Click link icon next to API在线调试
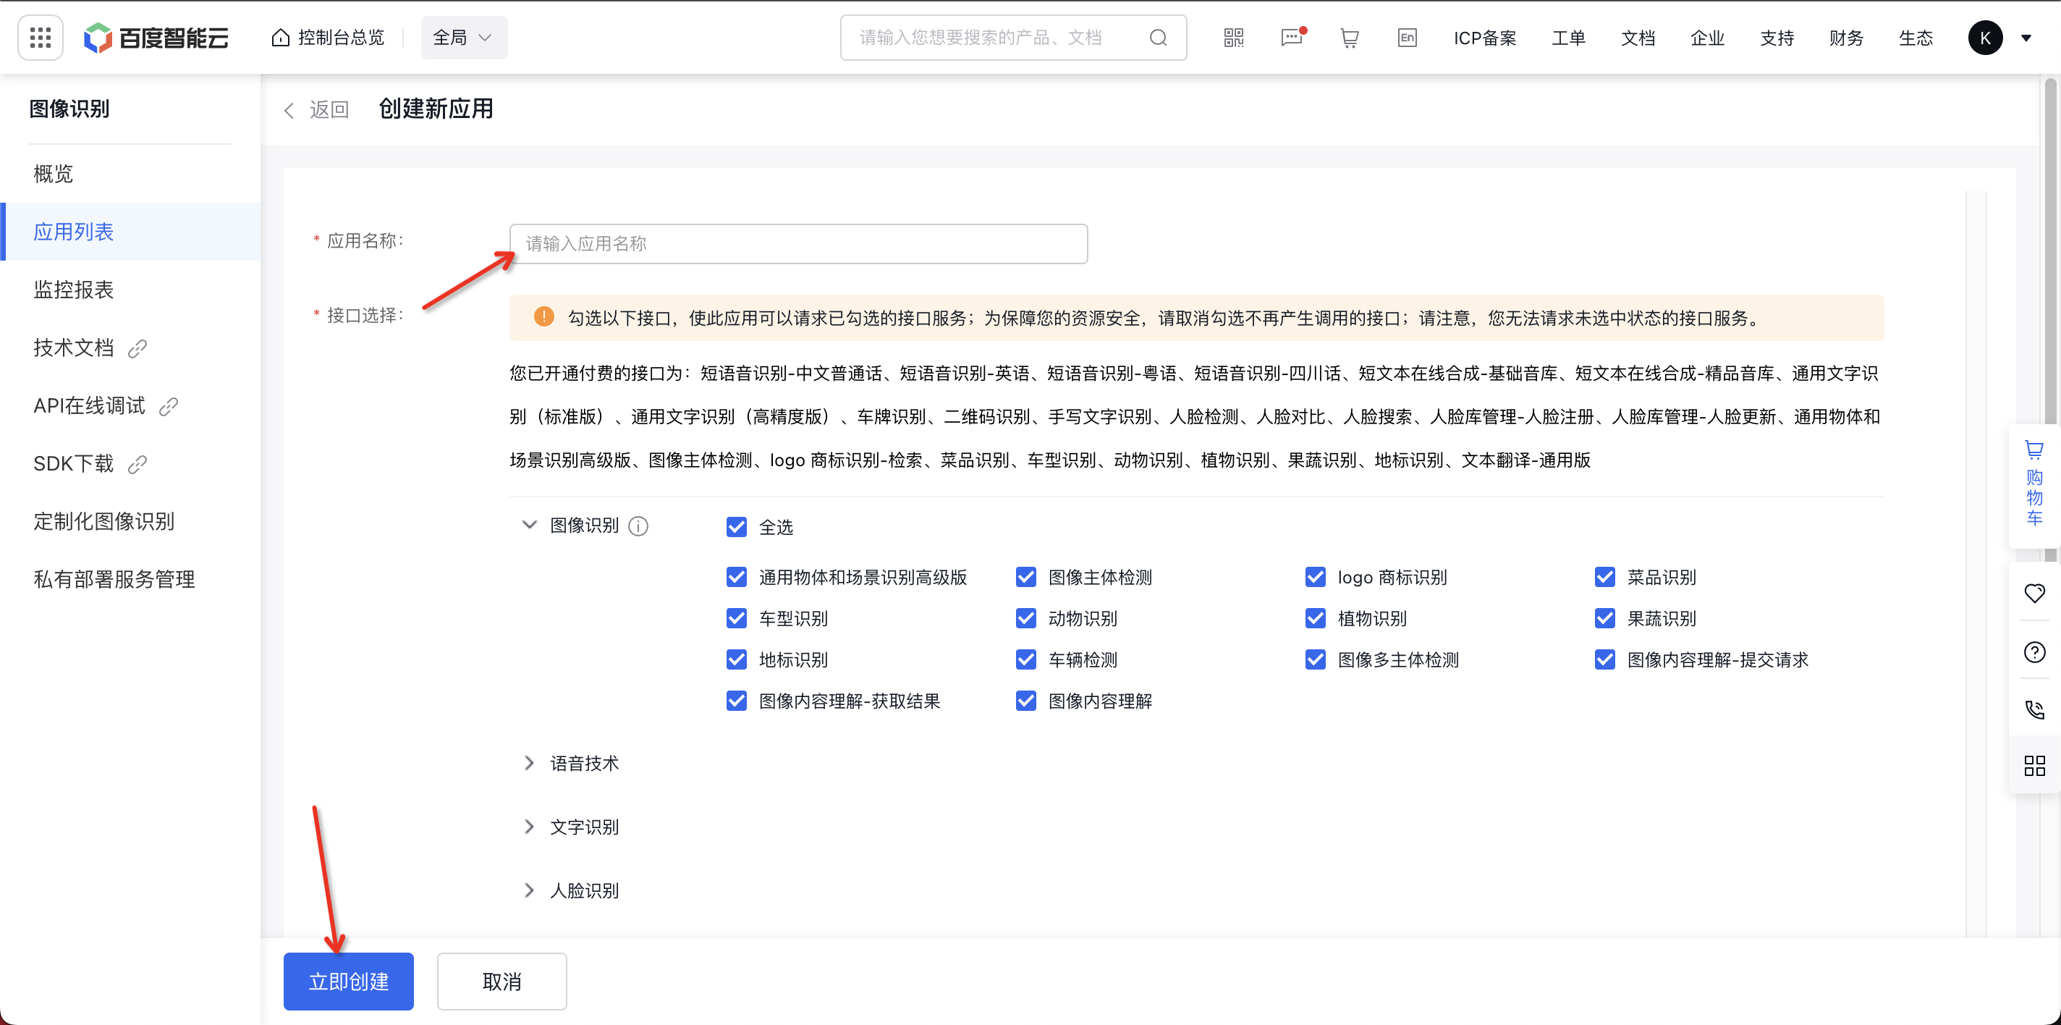 pos(168,407)
